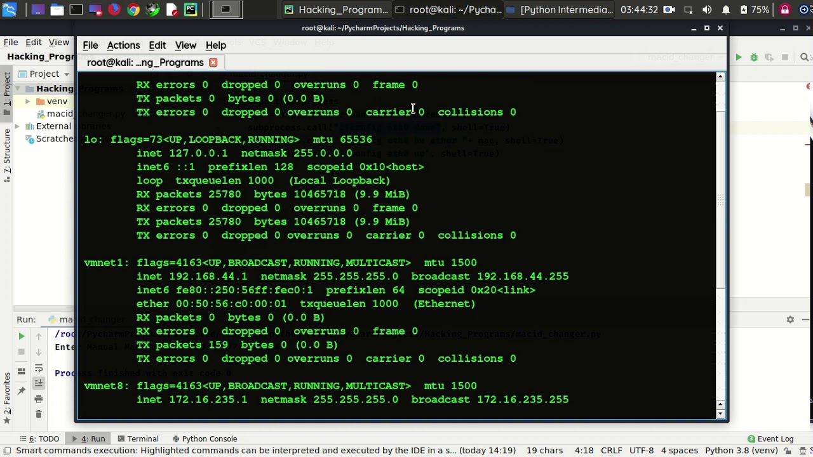Open terminal Help menu
This screenshot has width=813, height=457.
point(215,45)
